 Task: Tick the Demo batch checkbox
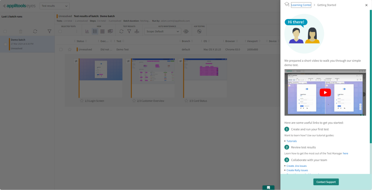pos(5,44)
